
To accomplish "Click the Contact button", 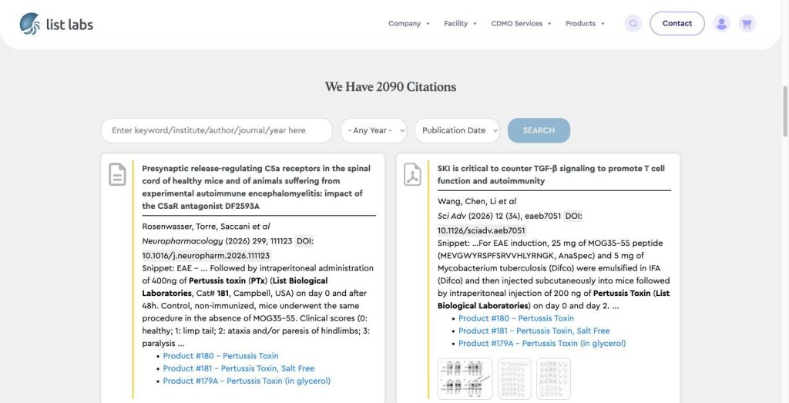I will pos(677,24).
